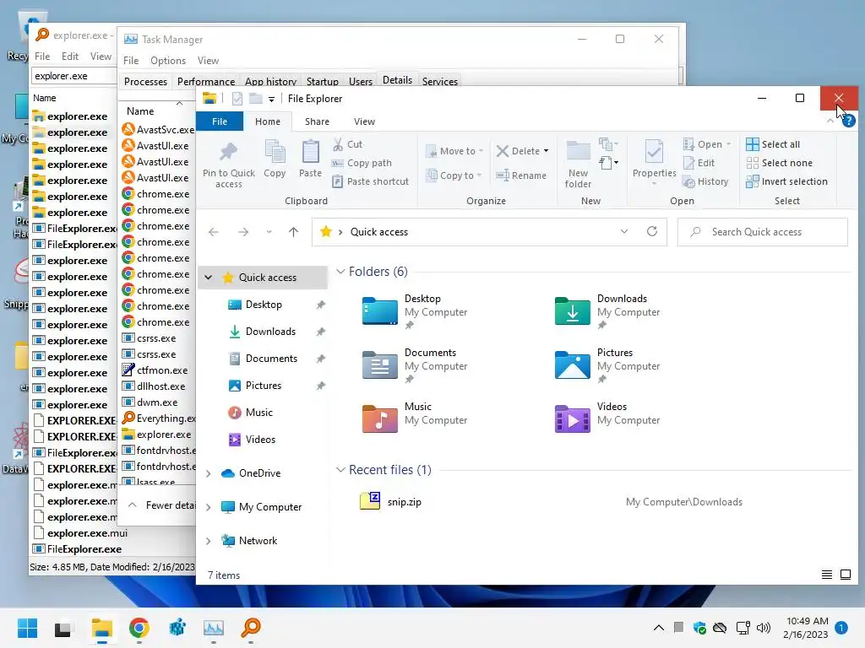Click volume speaker icon in system tray

pos(764,628)
